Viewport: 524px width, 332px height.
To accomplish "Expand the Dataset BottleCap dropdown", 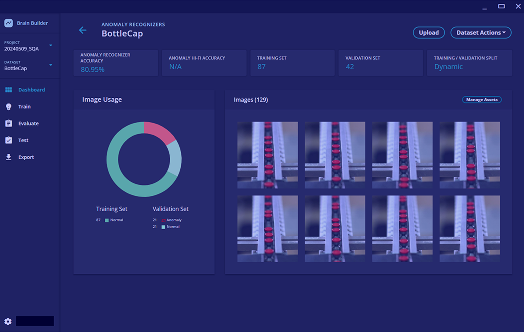I will coord(51,65).
